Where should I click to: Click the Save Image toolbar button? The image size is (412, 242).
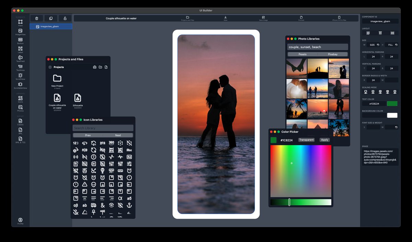click(x=263, y=18)
